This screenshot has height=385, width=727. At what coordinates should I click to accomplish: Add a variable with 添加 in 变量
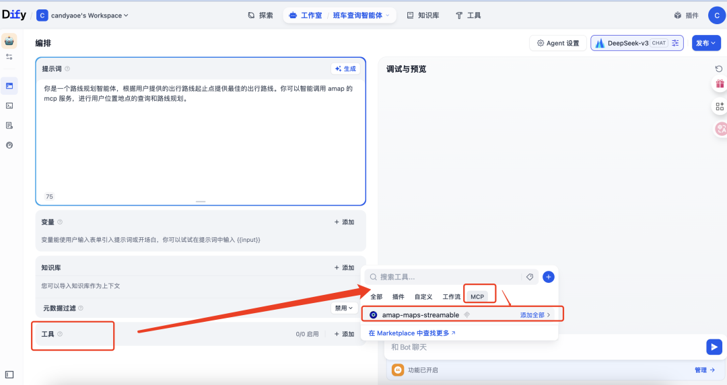[x=345, y=222]
